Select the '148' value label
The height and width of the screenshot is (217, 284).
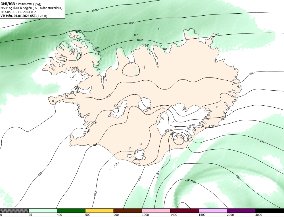point(147,45)
